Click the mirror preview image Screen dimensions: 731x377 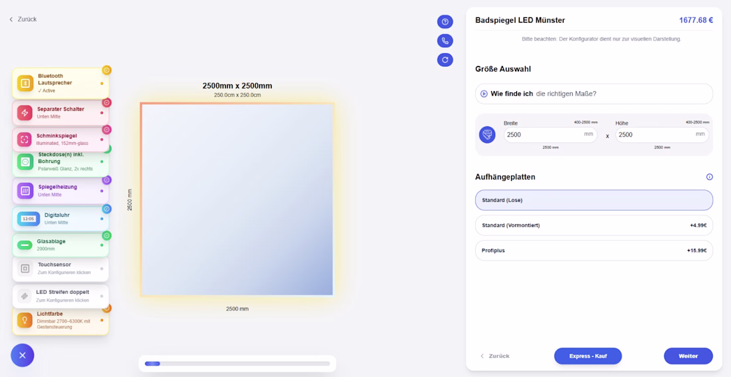(237, 199)
